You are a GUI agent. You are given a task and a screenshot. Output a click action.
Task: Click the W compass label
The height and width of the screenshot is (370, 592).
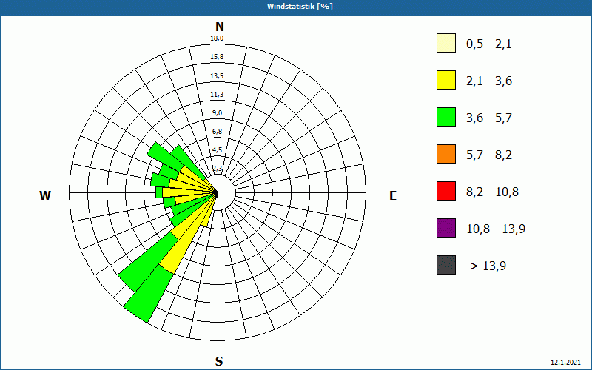(x=45, y=195)
